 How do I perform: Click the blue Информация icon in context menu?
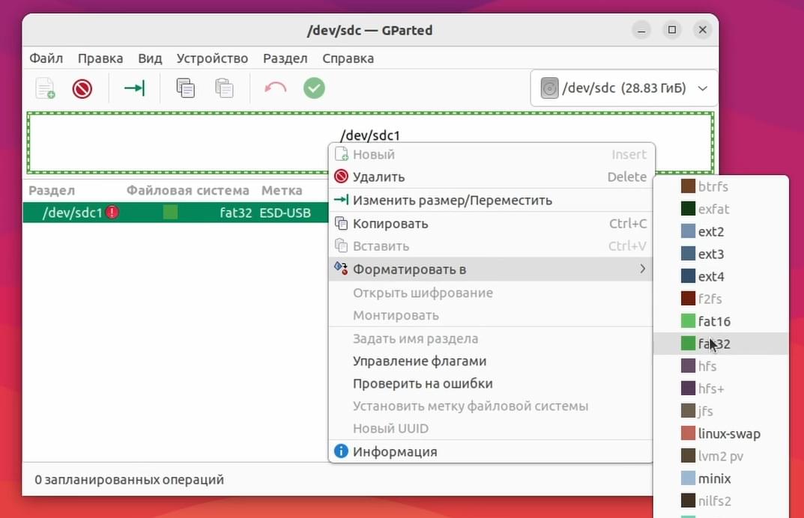341,451
